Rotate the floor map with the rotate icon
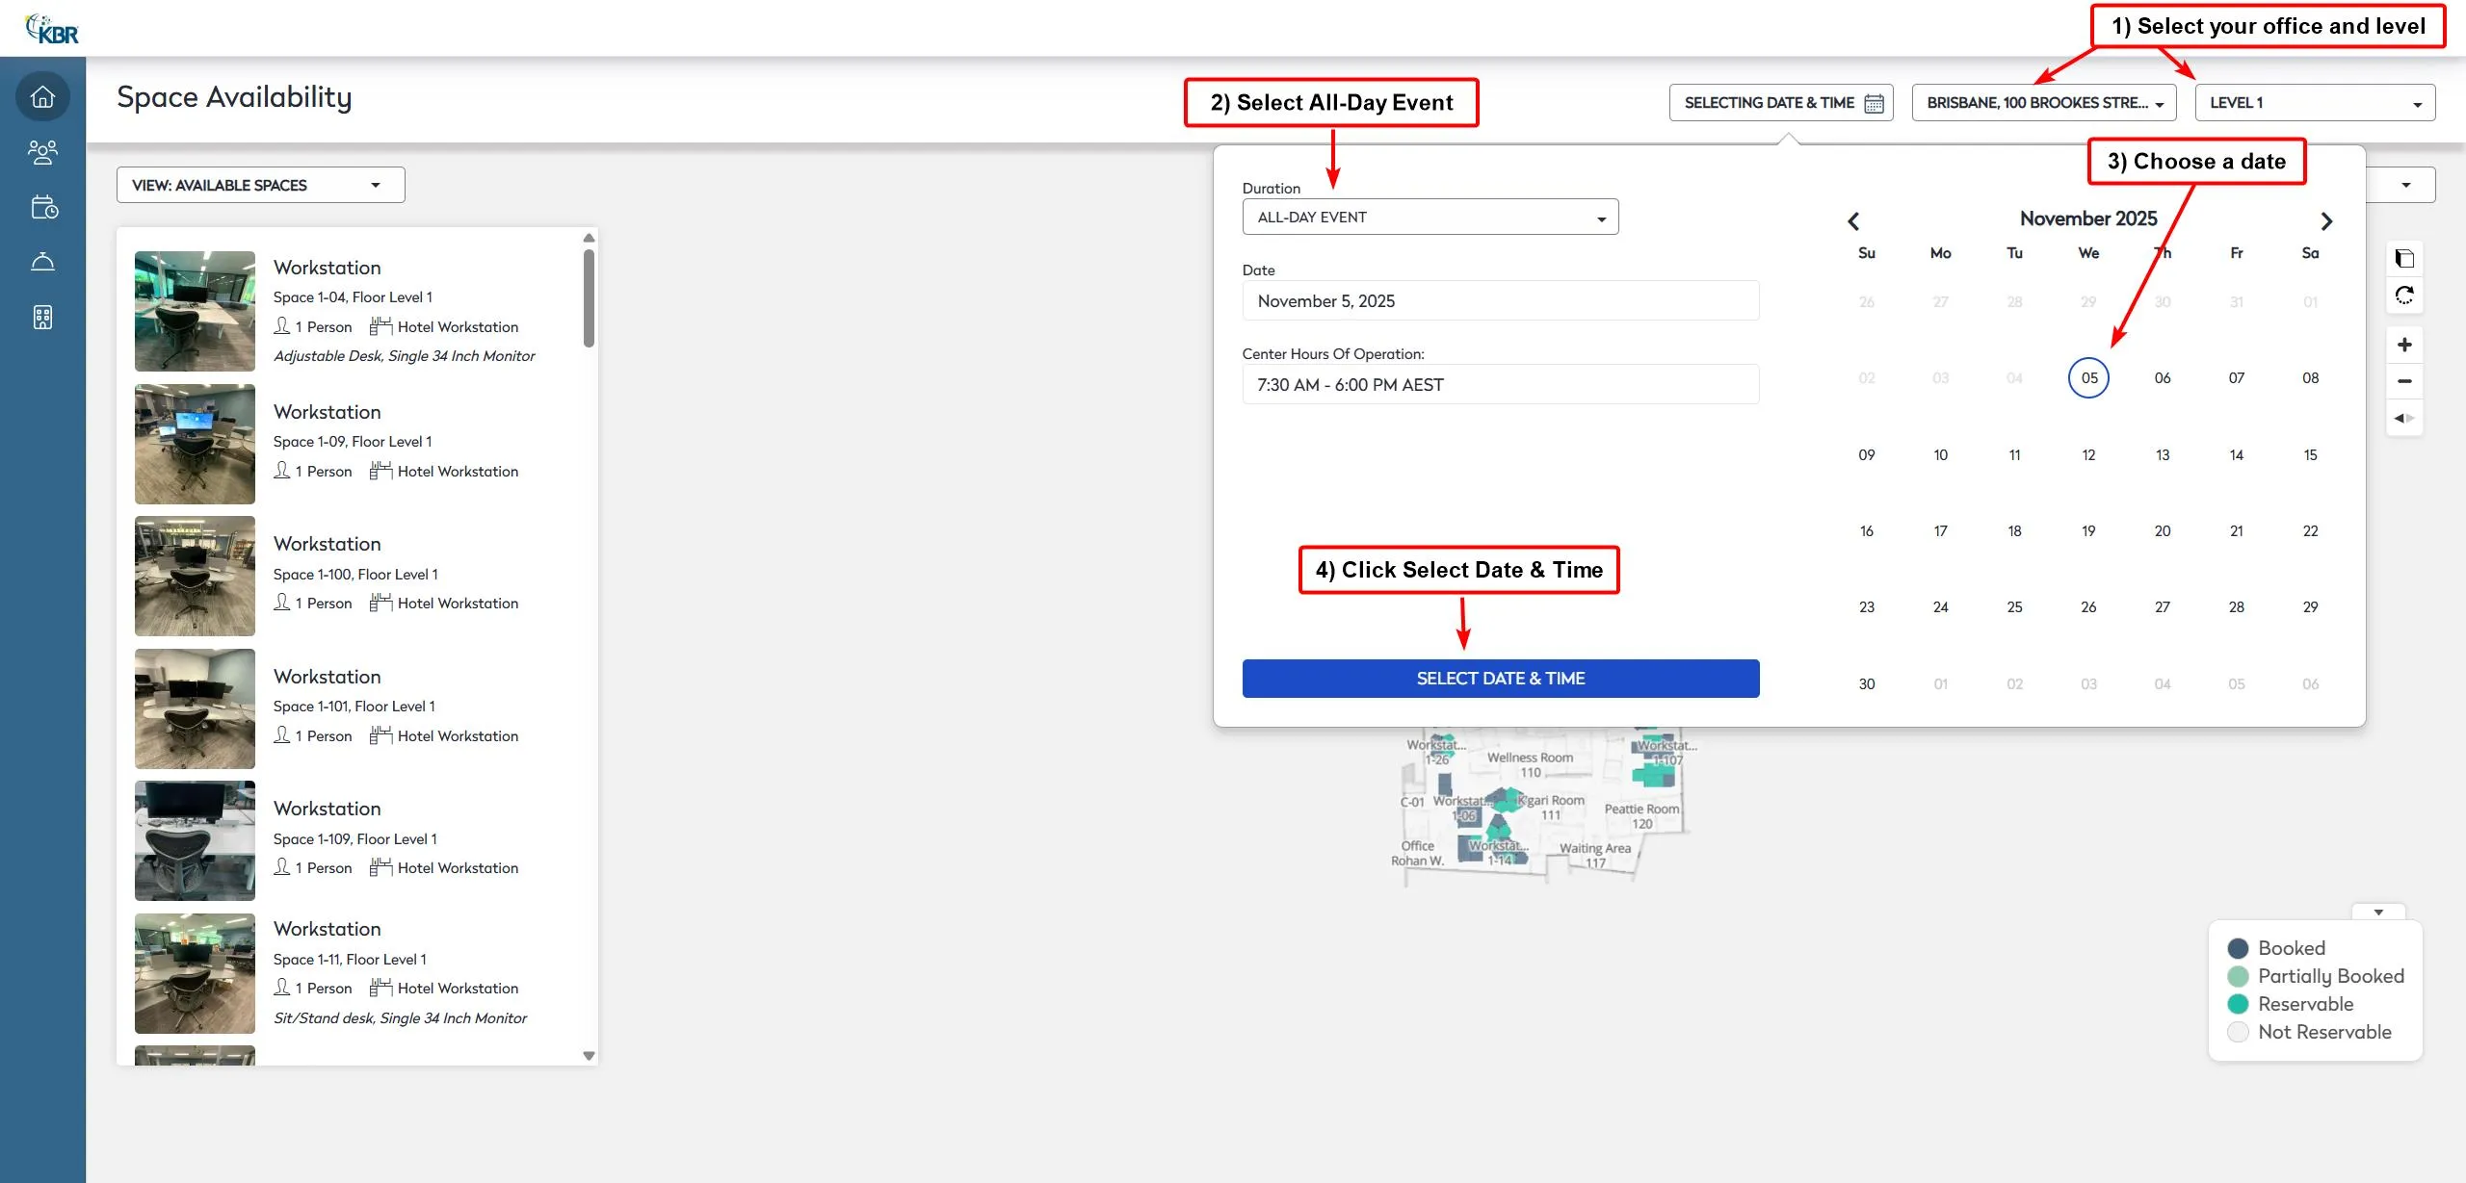The height and width of the screenshot is (1183, 2466). (2404, 296)
